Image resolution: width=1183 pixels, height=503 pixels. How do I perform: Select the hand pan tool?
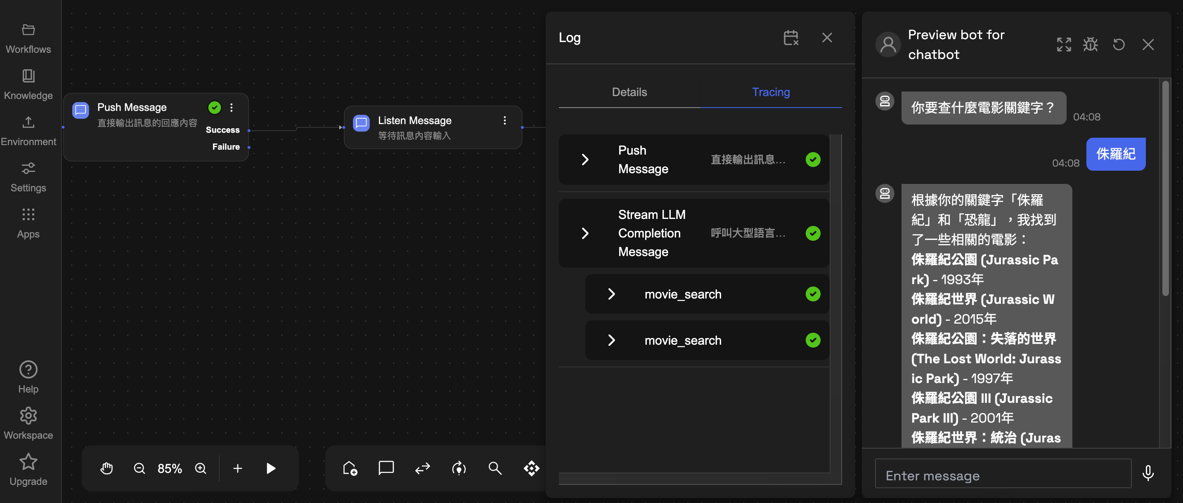coord(106,468)
